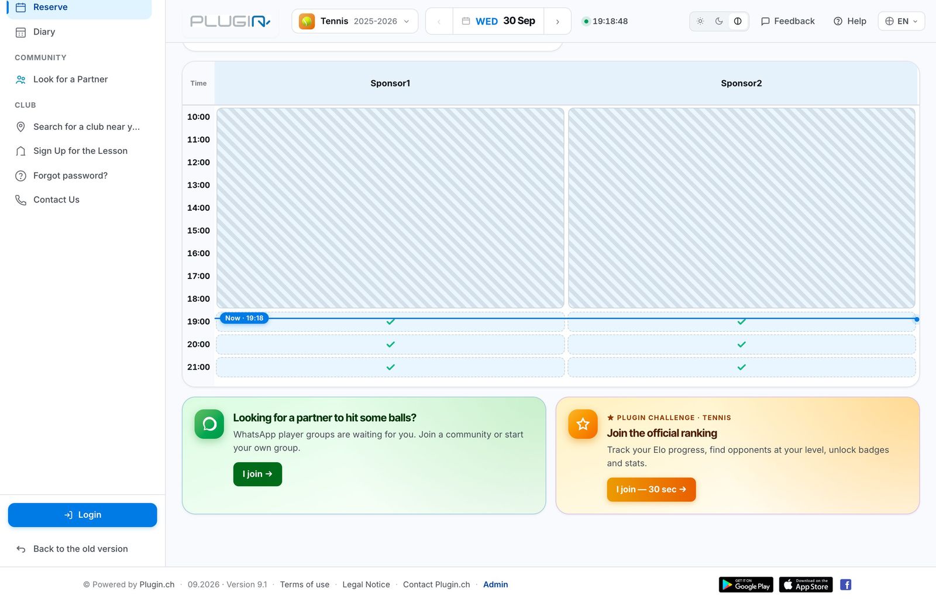Open Search for a club near you
Viewport: 936px width, 602px height.
coord(79,127)
